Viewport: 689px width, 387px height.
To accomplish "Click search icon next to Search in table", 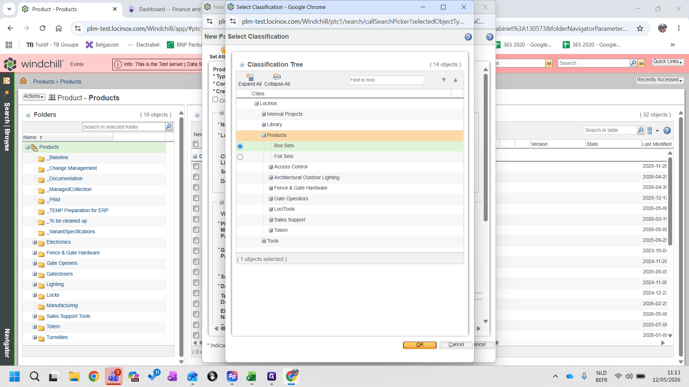I will [641, 130].
